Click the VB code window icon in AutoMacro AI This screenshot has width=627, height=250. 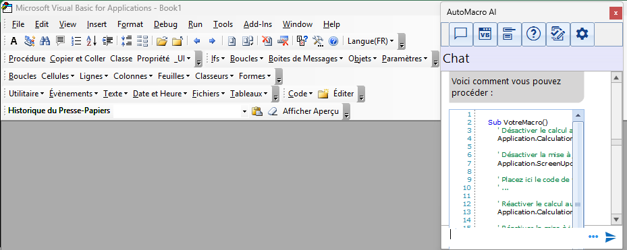coord(485,34)
